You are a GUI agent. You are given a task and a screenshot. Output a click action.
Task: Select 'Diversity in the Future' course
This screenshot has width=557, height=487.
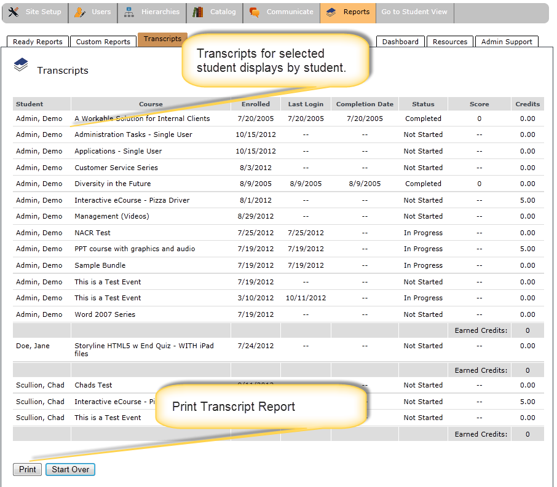[113, 184]
